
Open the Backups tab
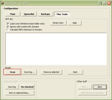[46, 14]
